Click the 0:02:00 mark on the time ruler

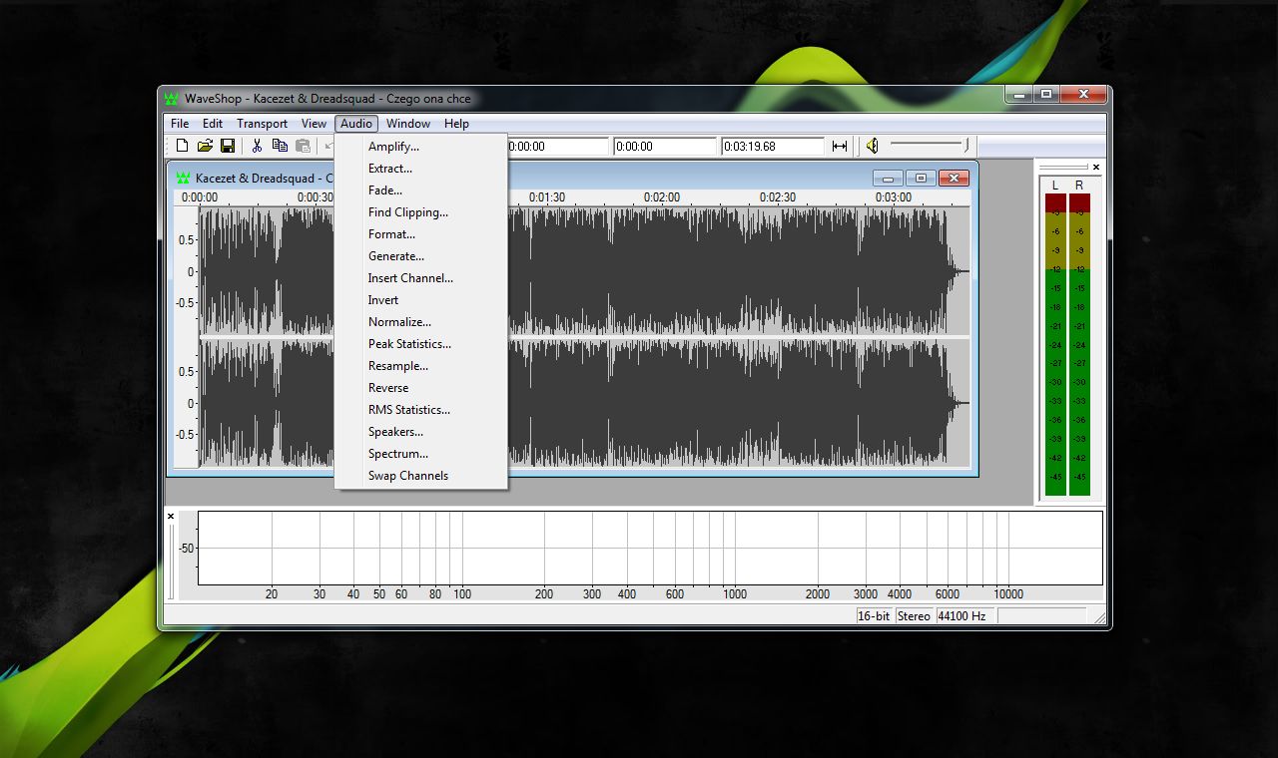tap(662, 197)
